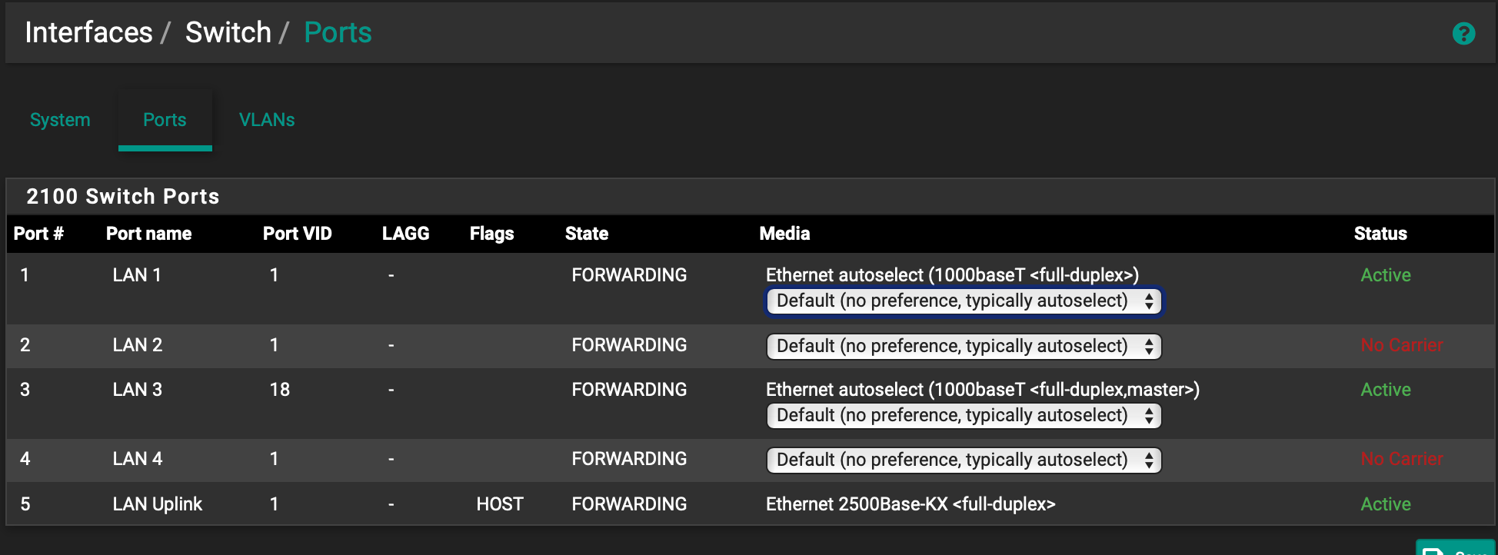Click FORWARDING state of LAN Uplink
The image size is (1498, 555).
[629, 504]
